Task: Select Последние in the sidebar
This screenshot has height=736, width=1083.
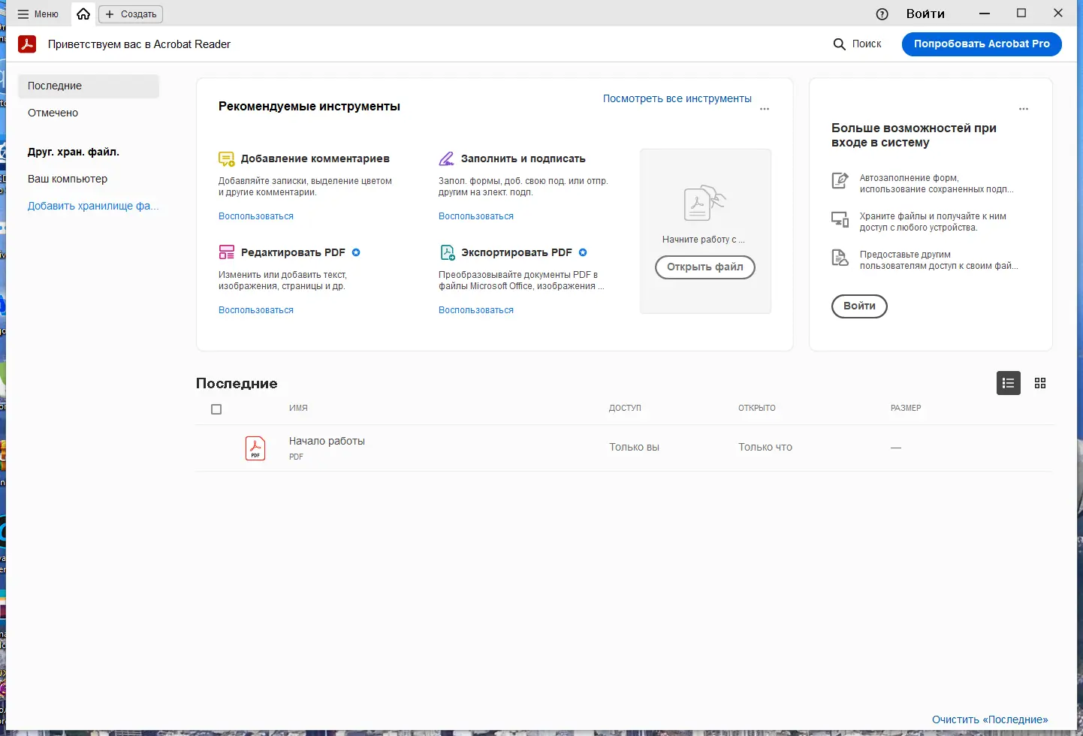Action: click(89, 86)
